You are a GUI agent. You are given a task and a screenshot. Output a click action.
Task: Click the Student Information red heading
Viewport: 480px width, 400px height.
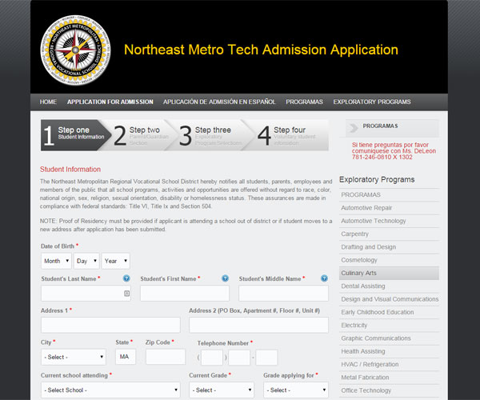pos(70,170)
